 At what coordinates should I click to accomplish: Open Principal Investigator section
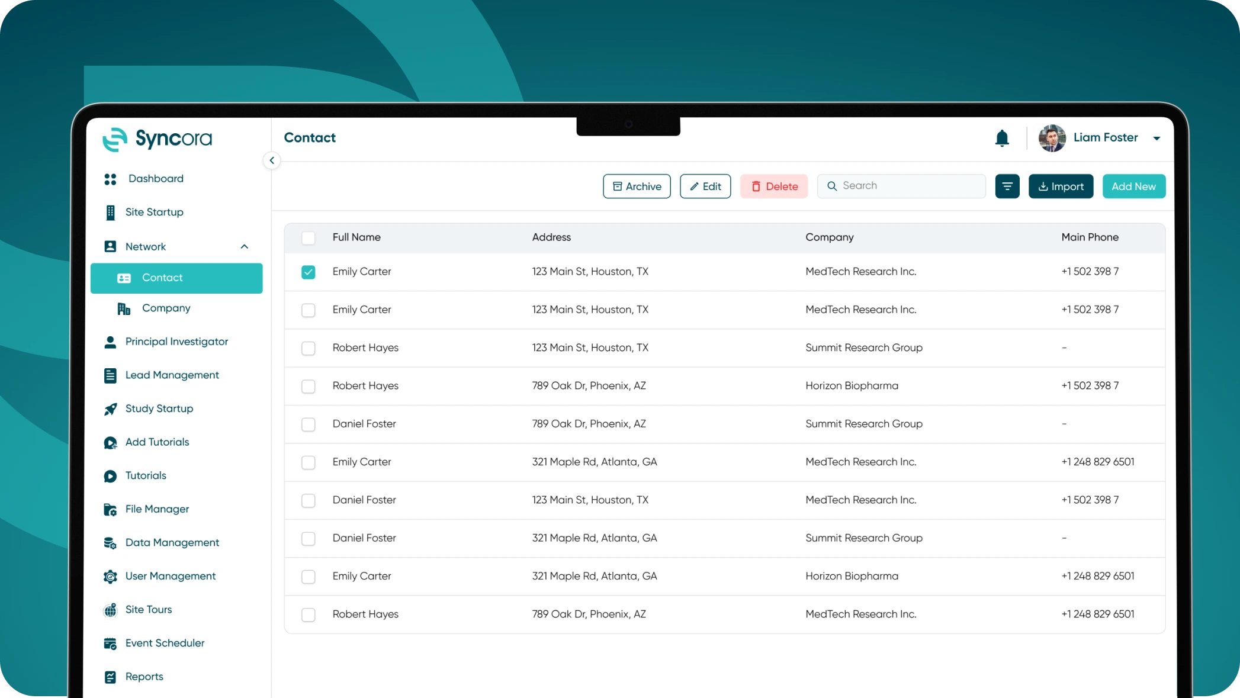(176, 342)
